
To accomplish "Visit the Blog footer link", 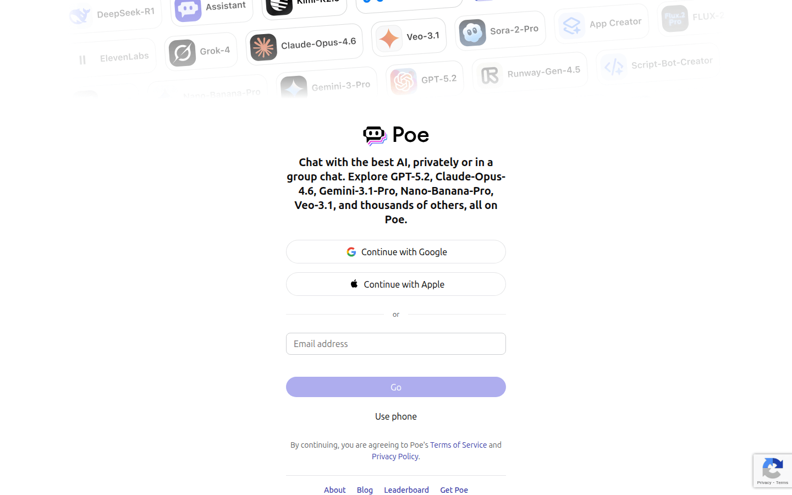I will [x=365, y=490].
